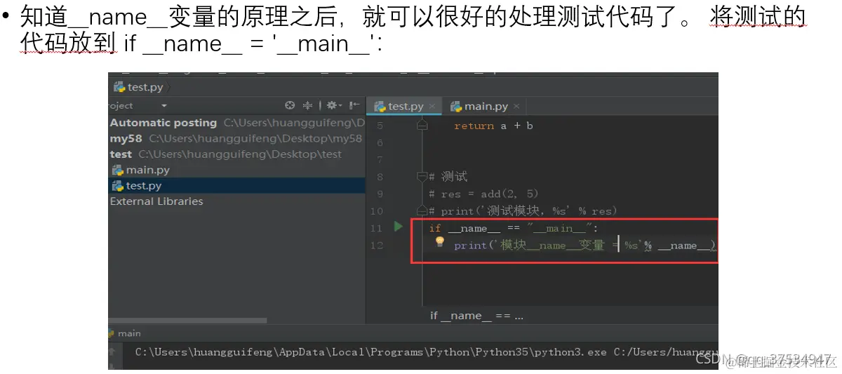
Task: Click the collapse-all icon in Project panel
Action: pyautogui.click(x=307, y=105)
